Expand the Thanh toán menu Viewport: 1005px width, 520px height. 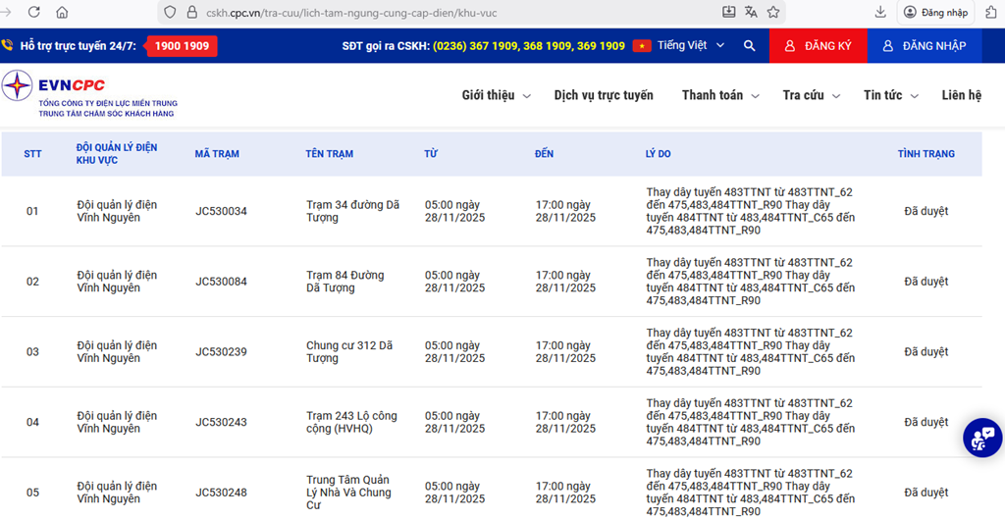pyautogui.click(x=719, y=95)
